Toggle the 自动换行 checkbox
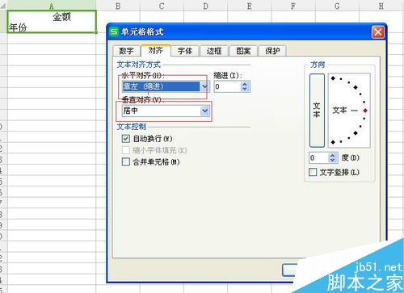The image size is (404, 293). [x=126, y=139]
